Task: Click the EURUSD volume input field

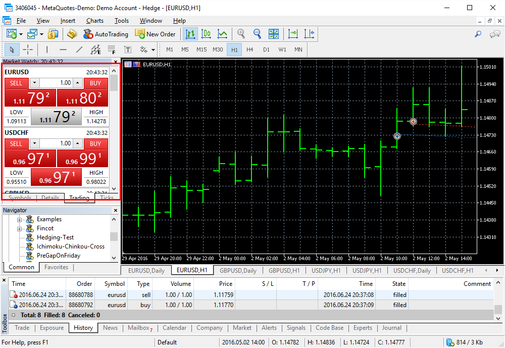Action: point(56,83)
